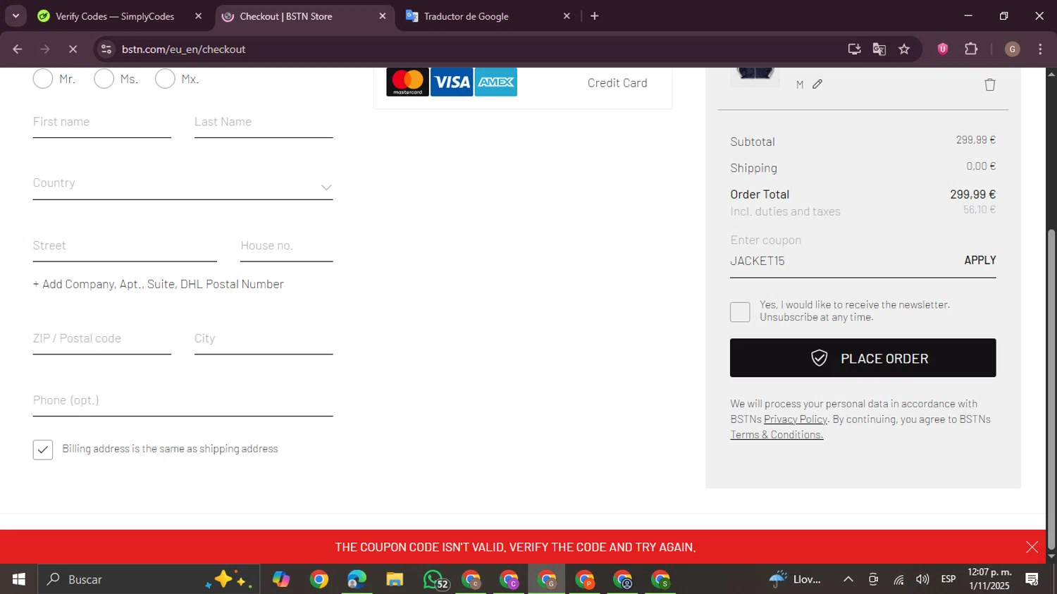Select the Mastercard payment logo
Viewport: 1057px width, 594px height.
(407, 82)
